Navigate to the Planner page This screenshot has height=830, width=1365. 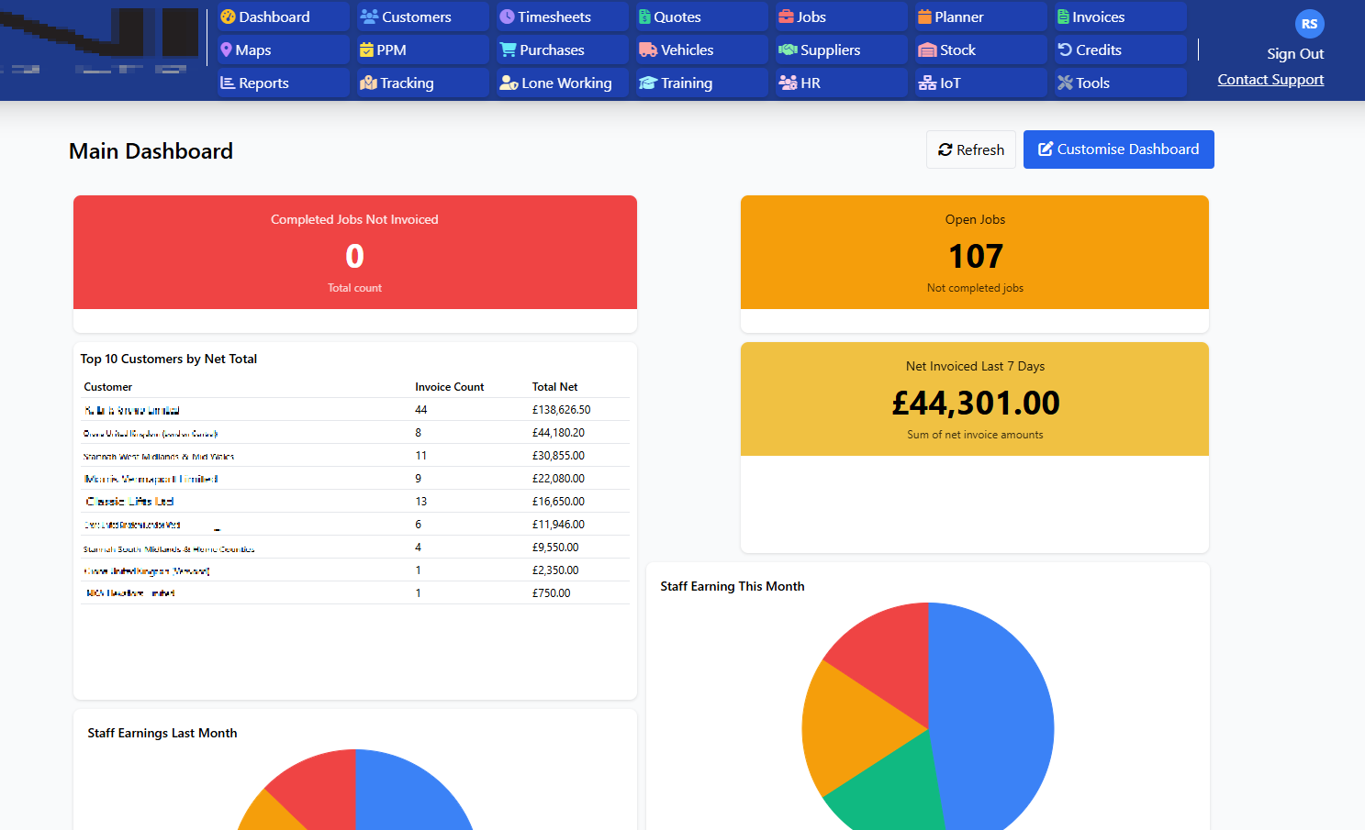tap(980, 17)
